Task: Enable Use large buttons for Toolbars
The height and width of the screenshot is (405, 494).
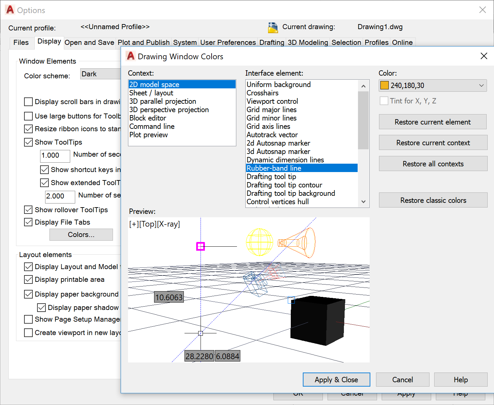Action: [x=28, y=116]
